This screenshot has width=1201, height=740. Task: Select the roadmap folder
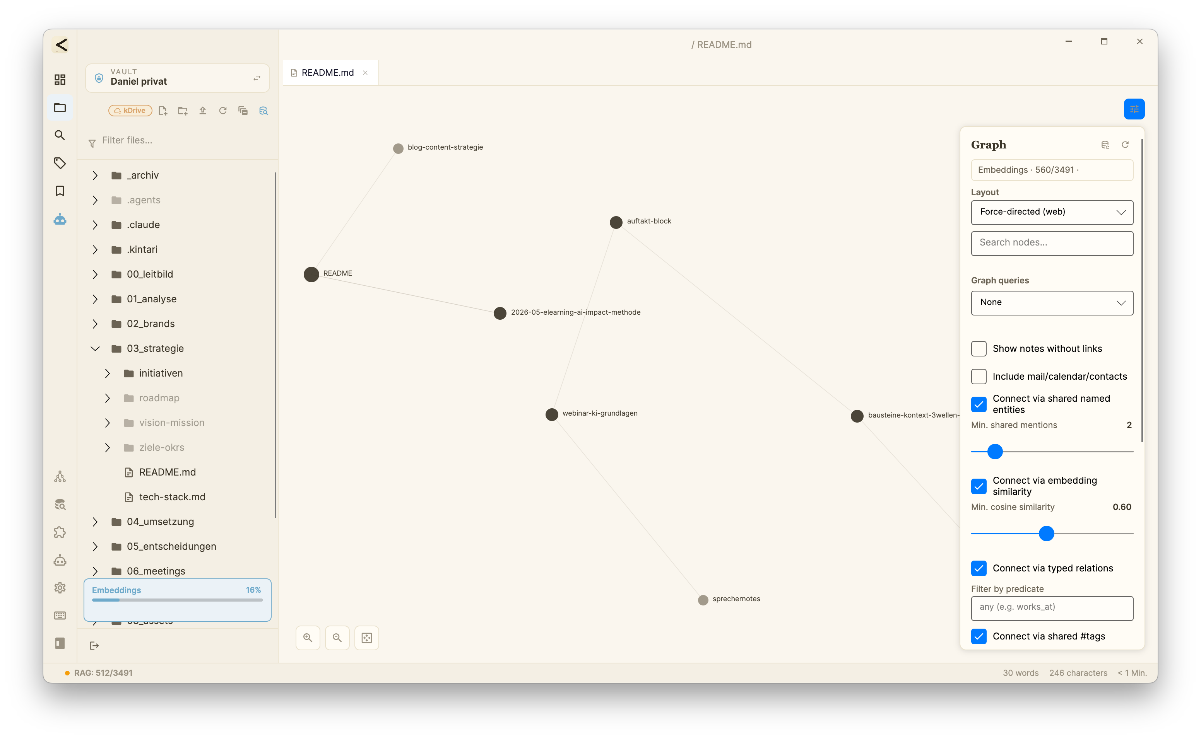pos(159,398)
